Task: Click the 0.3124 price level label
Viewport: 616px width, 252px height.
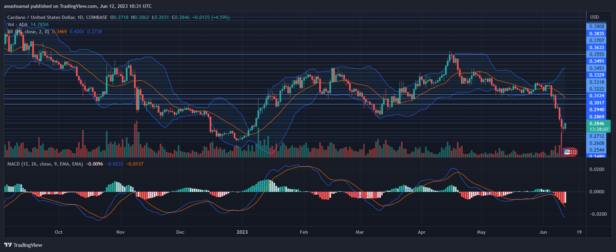Action: coord(597,96)
